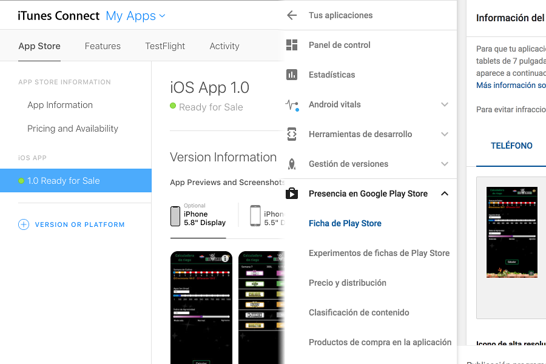
Task: Click the back arrow next to Tus aplicaciones
Action: point(292,15)
